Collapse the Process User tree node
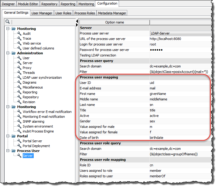This screenshot has width=218, height=188. pos(8,151)
